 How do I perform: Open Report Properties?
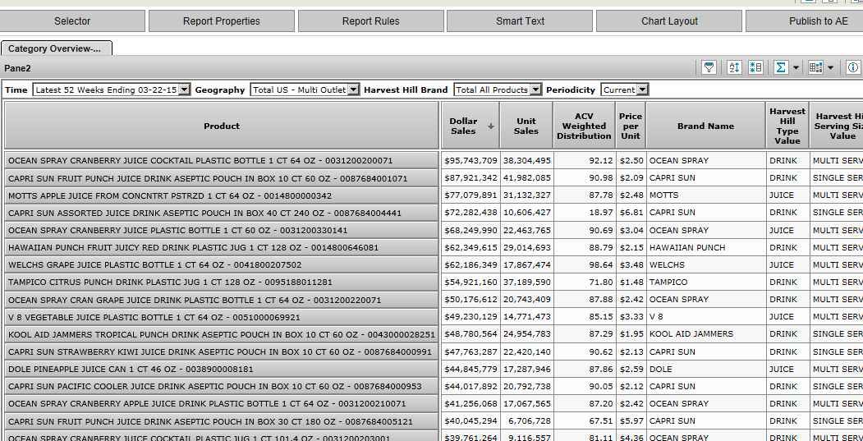[221, 21]
